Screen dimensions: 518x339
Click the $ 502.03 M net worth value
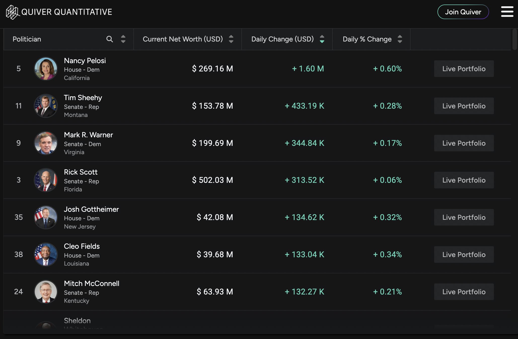point(212,180)
